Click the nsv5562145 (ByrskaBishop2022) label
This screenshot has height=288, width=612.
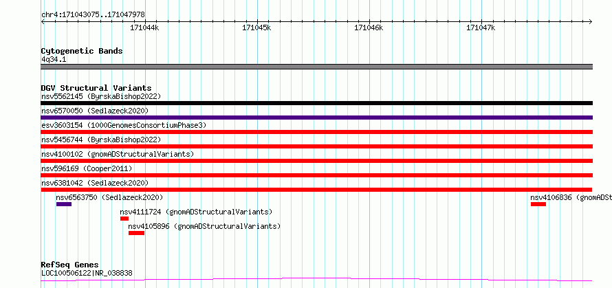point(101,96)
